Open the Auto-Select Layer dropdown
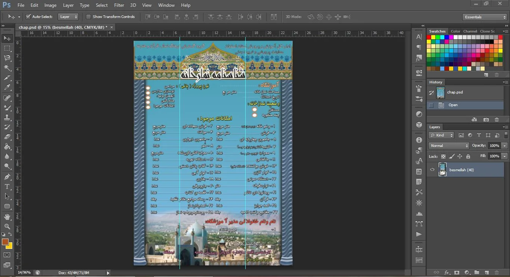The width and height of the screenshot is (510, 277). point(68,17)
